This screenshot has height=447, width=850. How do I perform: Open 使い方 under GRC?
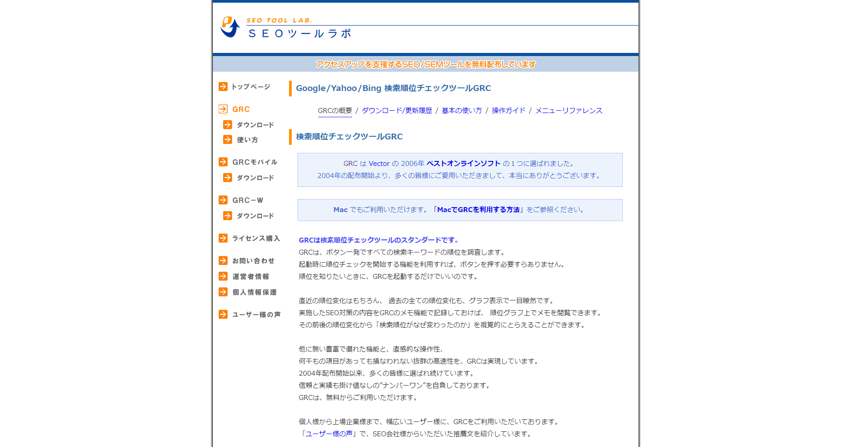(247, 140)
